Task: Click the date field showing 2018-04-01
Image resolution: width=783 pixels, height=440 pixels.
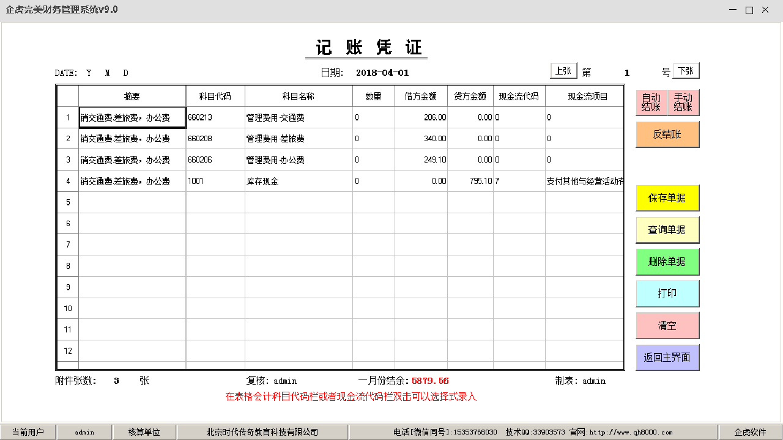Action: 382,72
